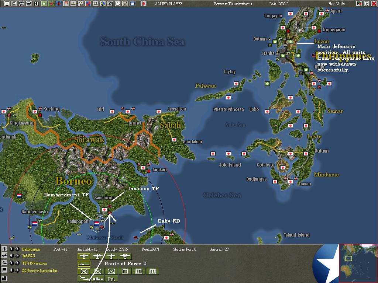Click red plane on green background icon
This screenshot has width=378, height=283.
51,4
